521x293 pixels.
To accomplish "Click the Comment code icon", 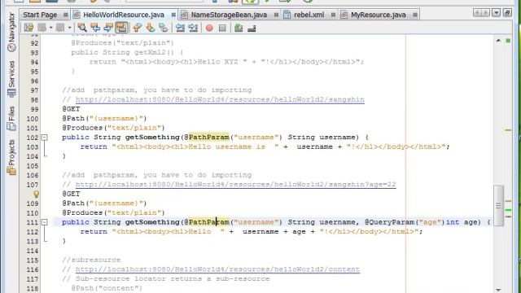I will pos(239,28).
